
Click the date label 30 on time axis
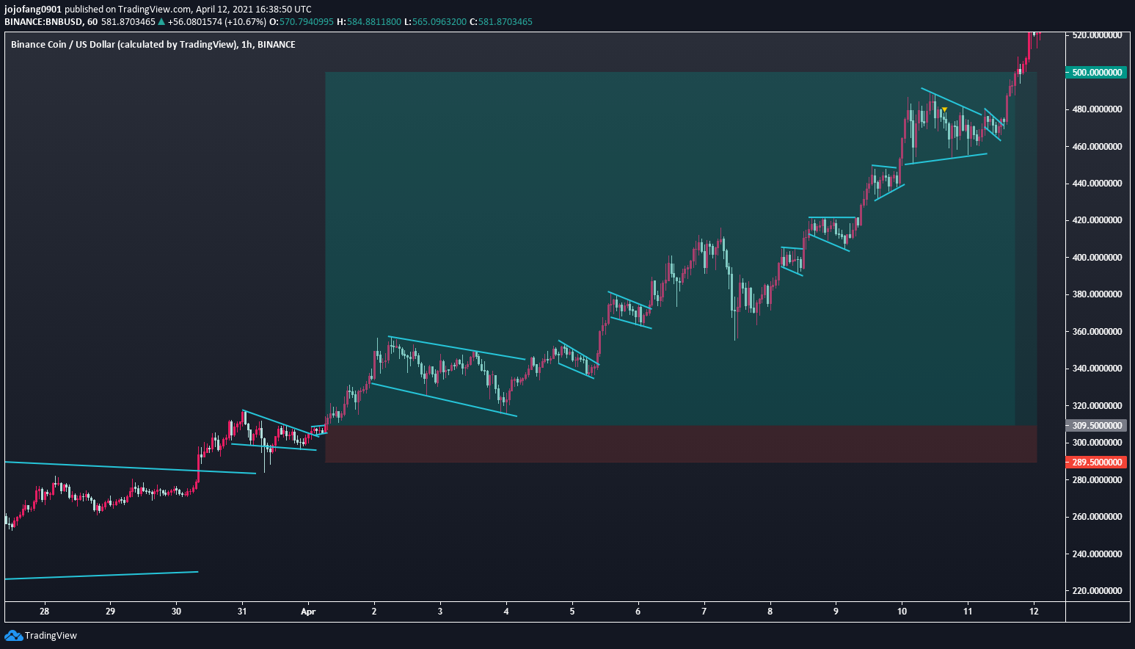(x=176, y=611)
